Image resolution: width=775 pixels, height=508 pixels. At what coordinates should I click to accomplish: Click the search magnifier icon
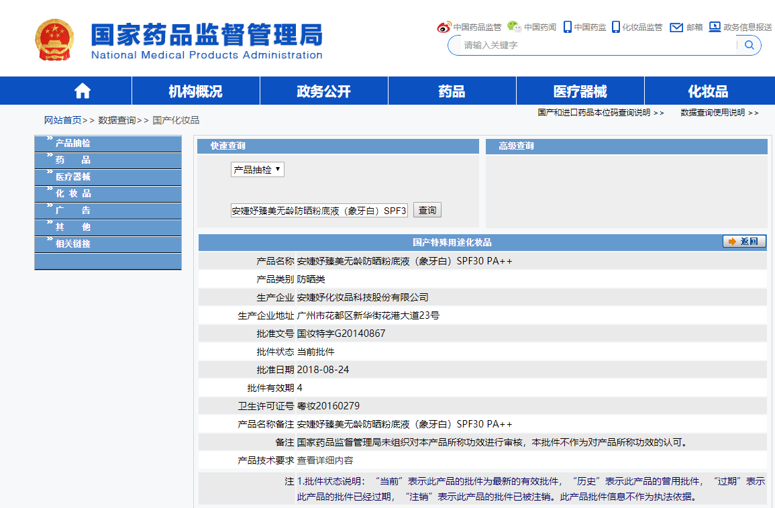(x=750, y=45)
